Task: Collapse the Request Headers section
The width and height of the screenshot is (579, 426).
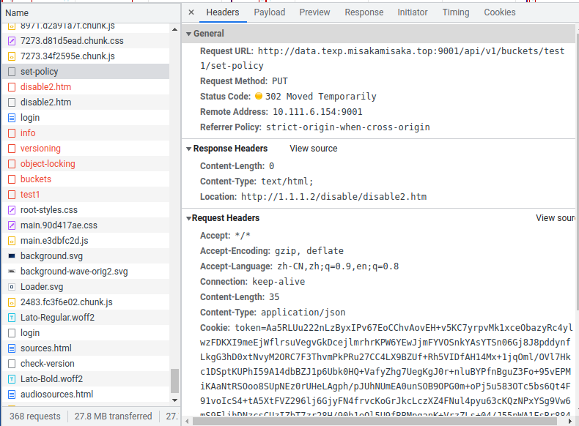Action: [x=188, y=218]
